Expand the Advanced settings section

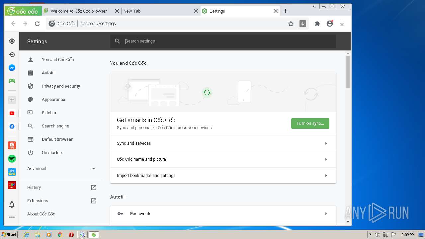click(x=61, y=169)
